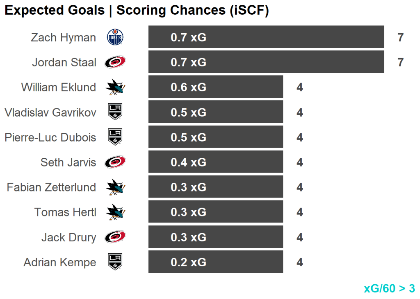
Task: Click the Sharks logo beside William Eklund
Action: pyautogui.click(x=115, y=87)
